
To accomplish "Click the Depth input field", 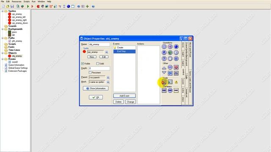I will (99, 68).
